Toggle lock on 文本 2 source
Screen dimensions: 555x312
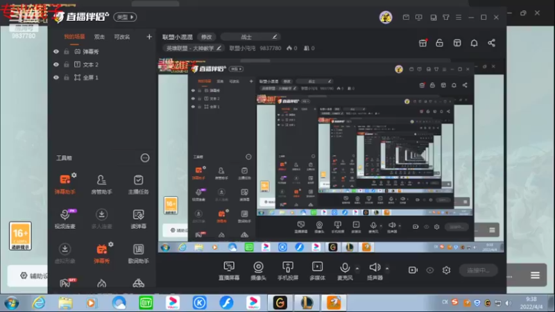click(66, 64)
